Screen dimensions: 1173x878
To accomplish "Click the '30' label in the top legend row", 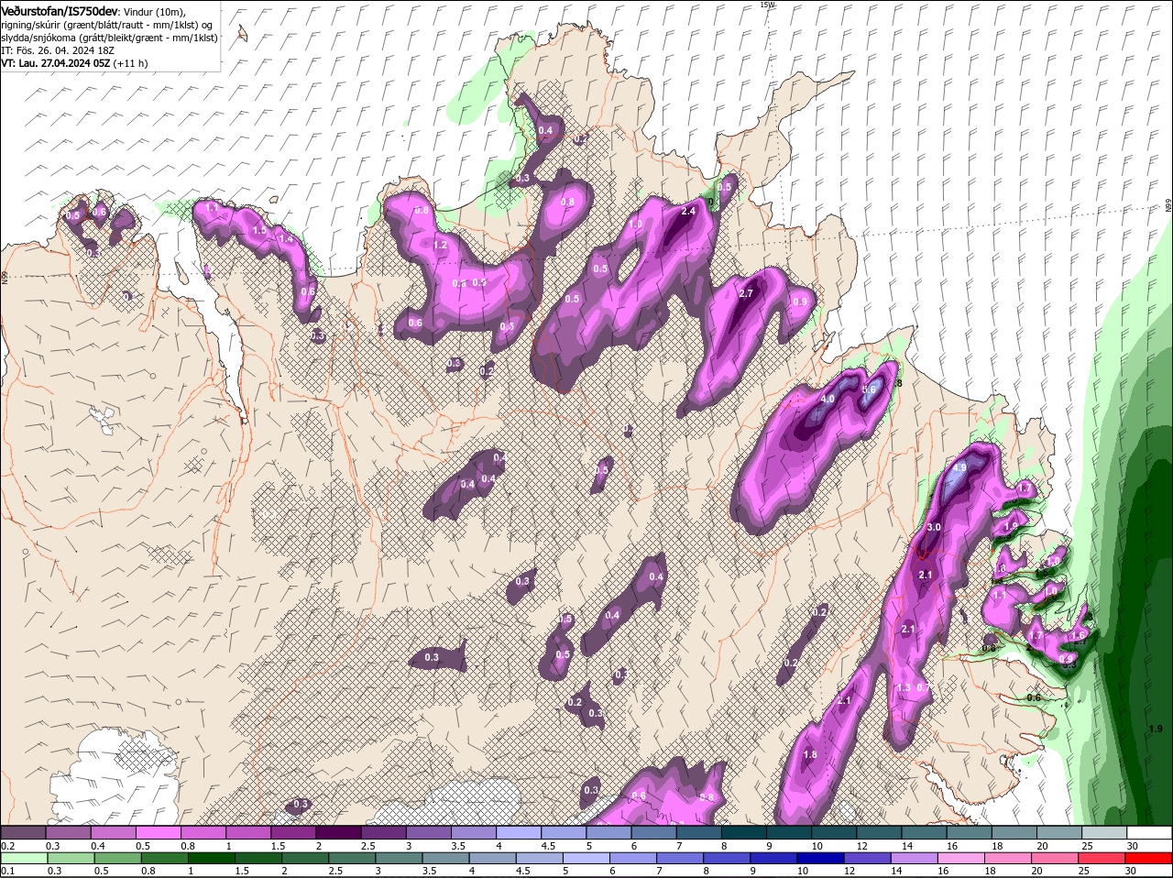I will coord(1133,845).
